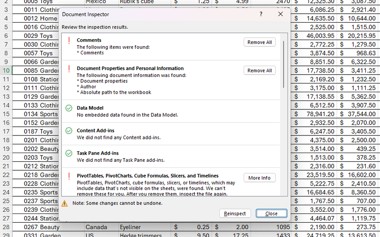Remove All comments found in inspection
Image resolution: width=380 pixels, height=237 pixels.
point(260,42)
